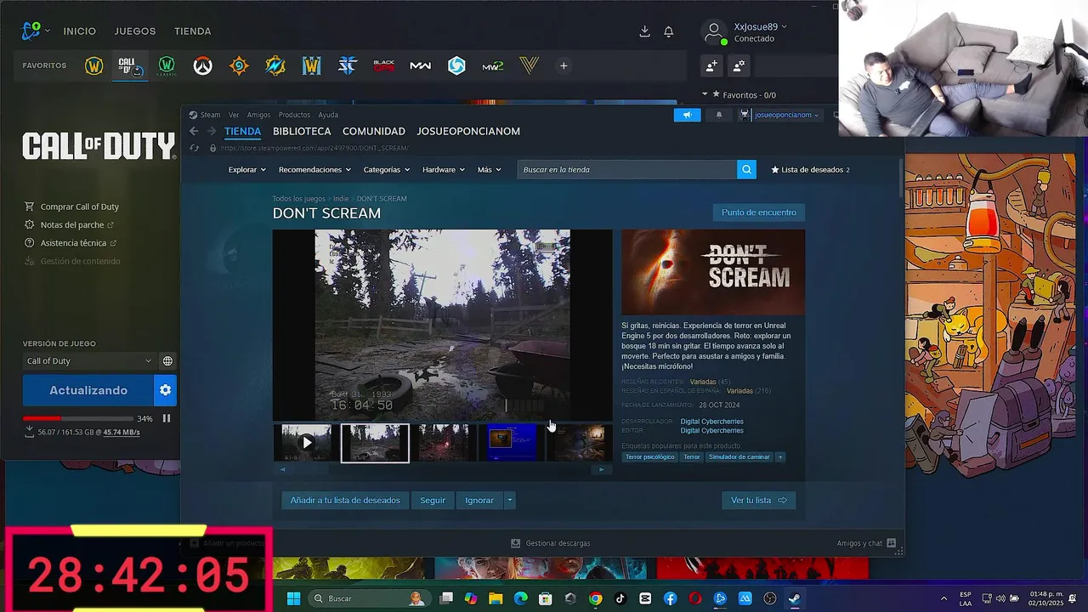The width and height of the screenshot is (1088, 612).
Task: Open Windows Start button
Action: click(x=293, y=598)
